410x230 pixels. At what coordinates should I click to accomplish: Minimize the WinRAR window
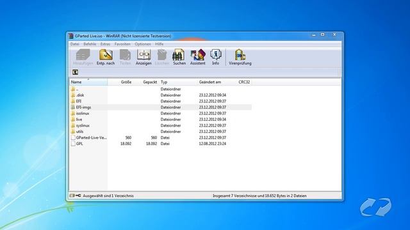pyautogui.click(x=314, y=34)
